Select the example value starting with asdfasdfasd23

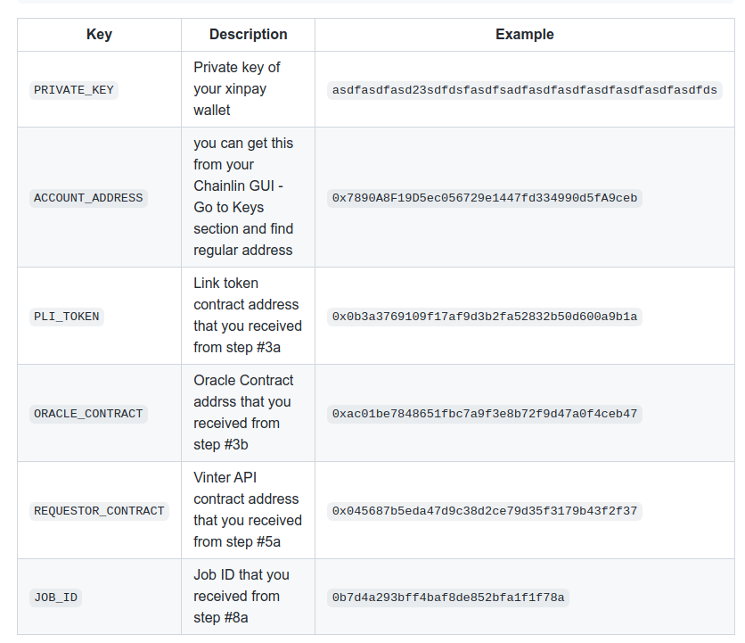click(x=524, y=89)
